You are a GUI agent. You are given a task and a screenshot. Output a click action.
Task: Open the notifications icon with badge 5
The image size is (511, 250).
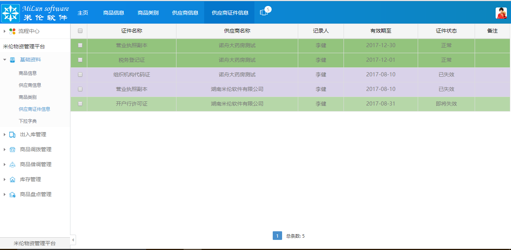click(x=263, y=12)
